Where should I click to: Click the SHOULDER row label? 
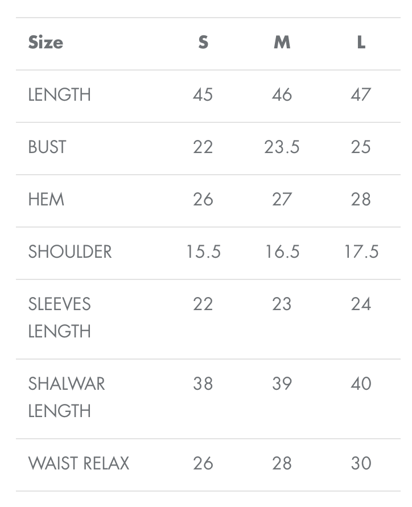point(70,252)
